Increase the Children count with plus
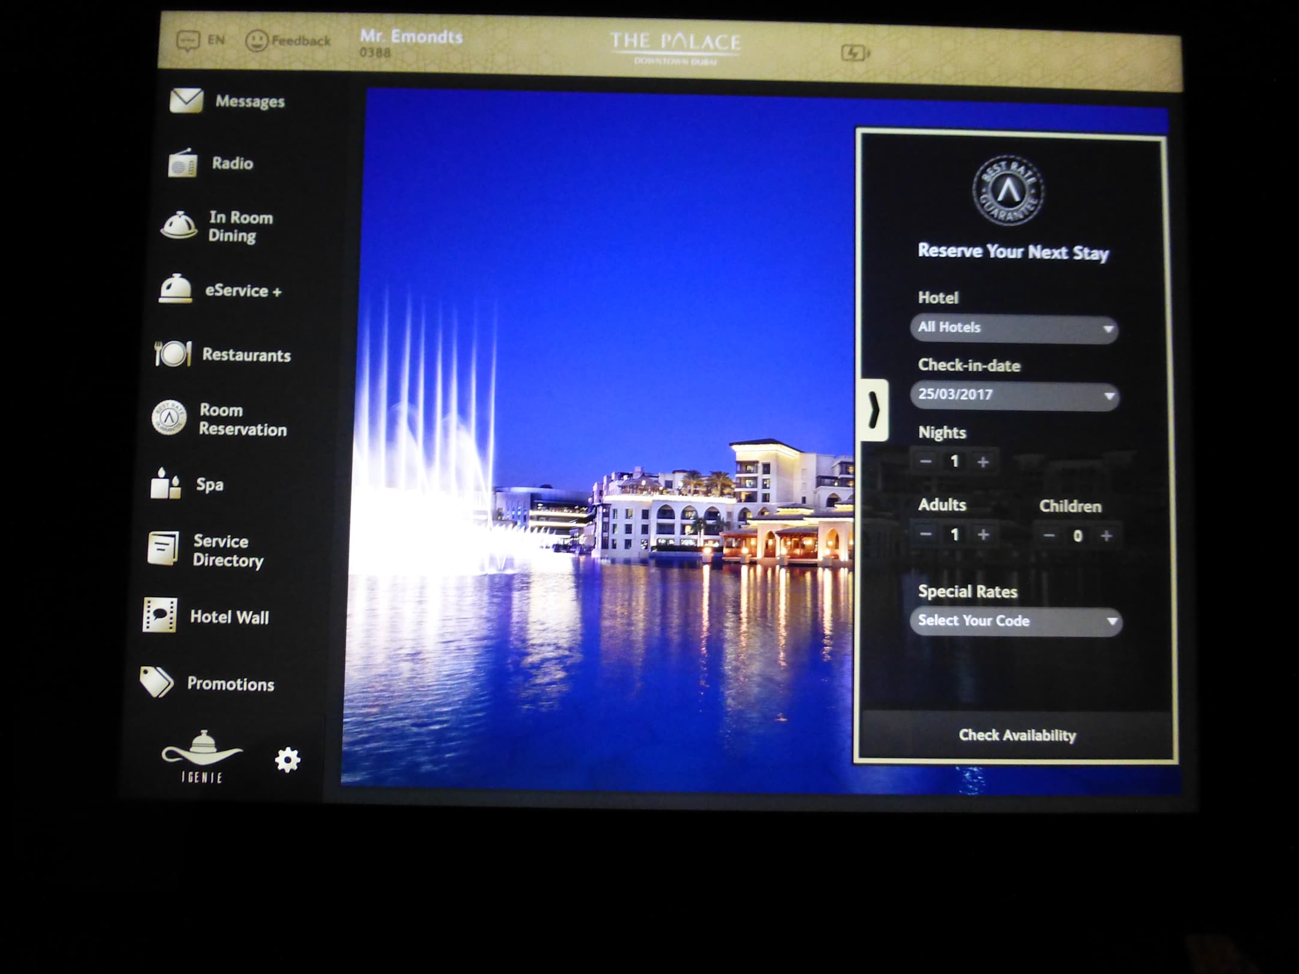The width and height of the screenshot is (1299, 974). (x=1107, y=536)
